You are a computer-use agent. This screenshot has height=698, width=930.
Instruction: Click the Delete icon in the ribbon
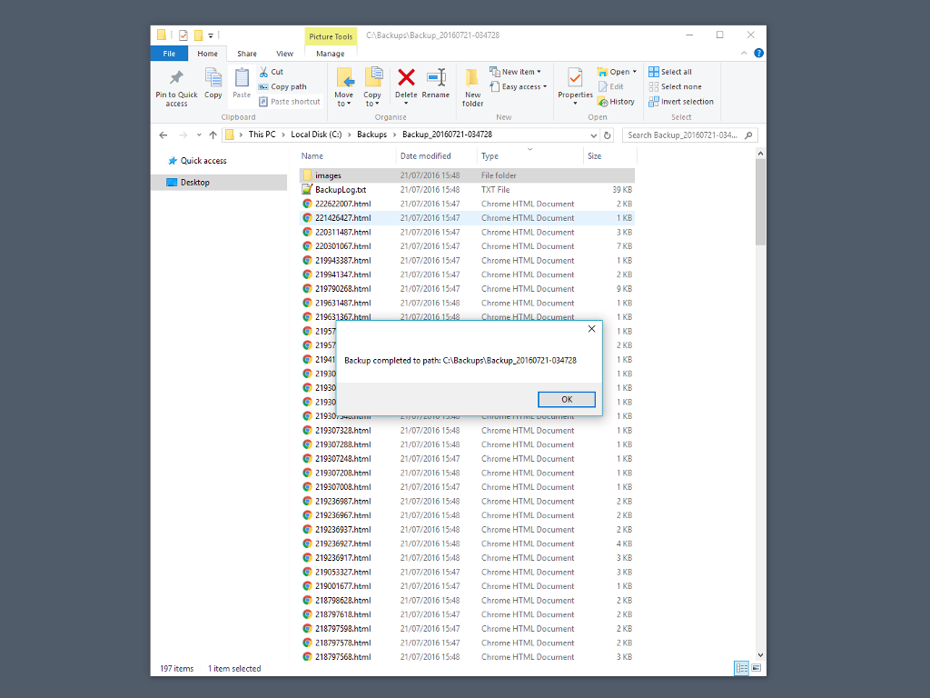406,80
